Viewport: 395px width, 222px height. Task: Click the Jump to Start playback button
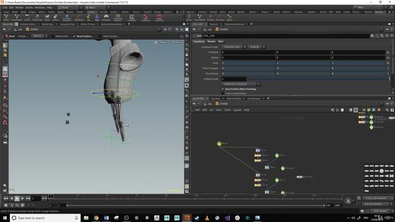point(6,199)
